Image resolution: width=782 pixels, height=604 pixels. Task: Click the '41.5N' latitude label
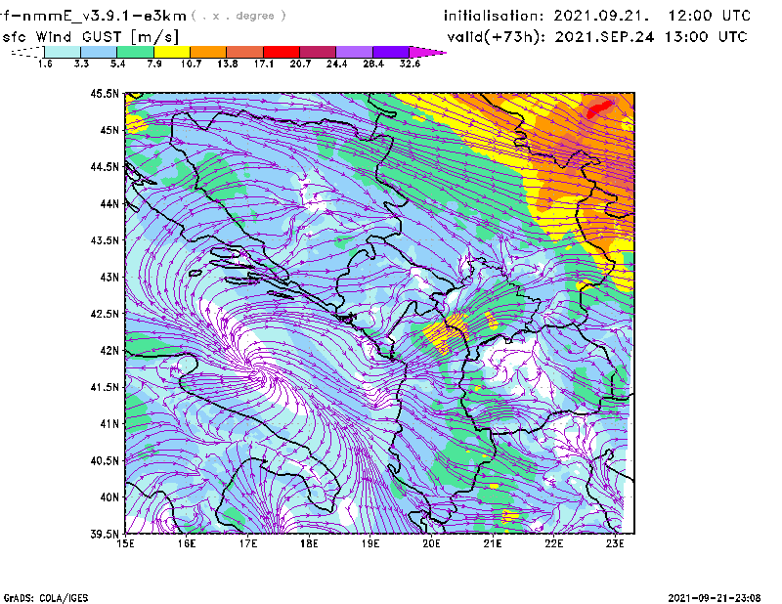(106, 387)
